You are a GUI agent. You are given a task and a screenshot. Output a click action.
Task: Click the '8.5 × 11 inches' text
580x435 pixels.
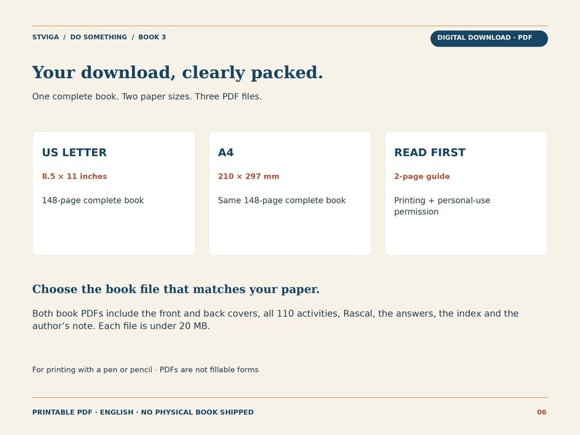[x=75, y=177]
